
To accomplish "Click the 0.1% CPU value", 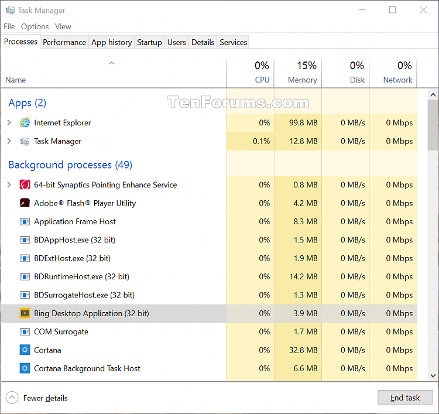I will [261, 141].
